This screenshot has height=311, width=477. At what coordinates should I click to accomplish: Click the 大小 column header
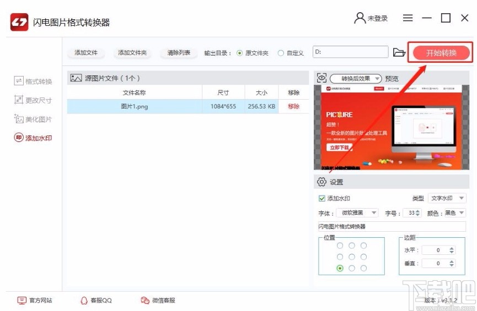pos(261,92)
